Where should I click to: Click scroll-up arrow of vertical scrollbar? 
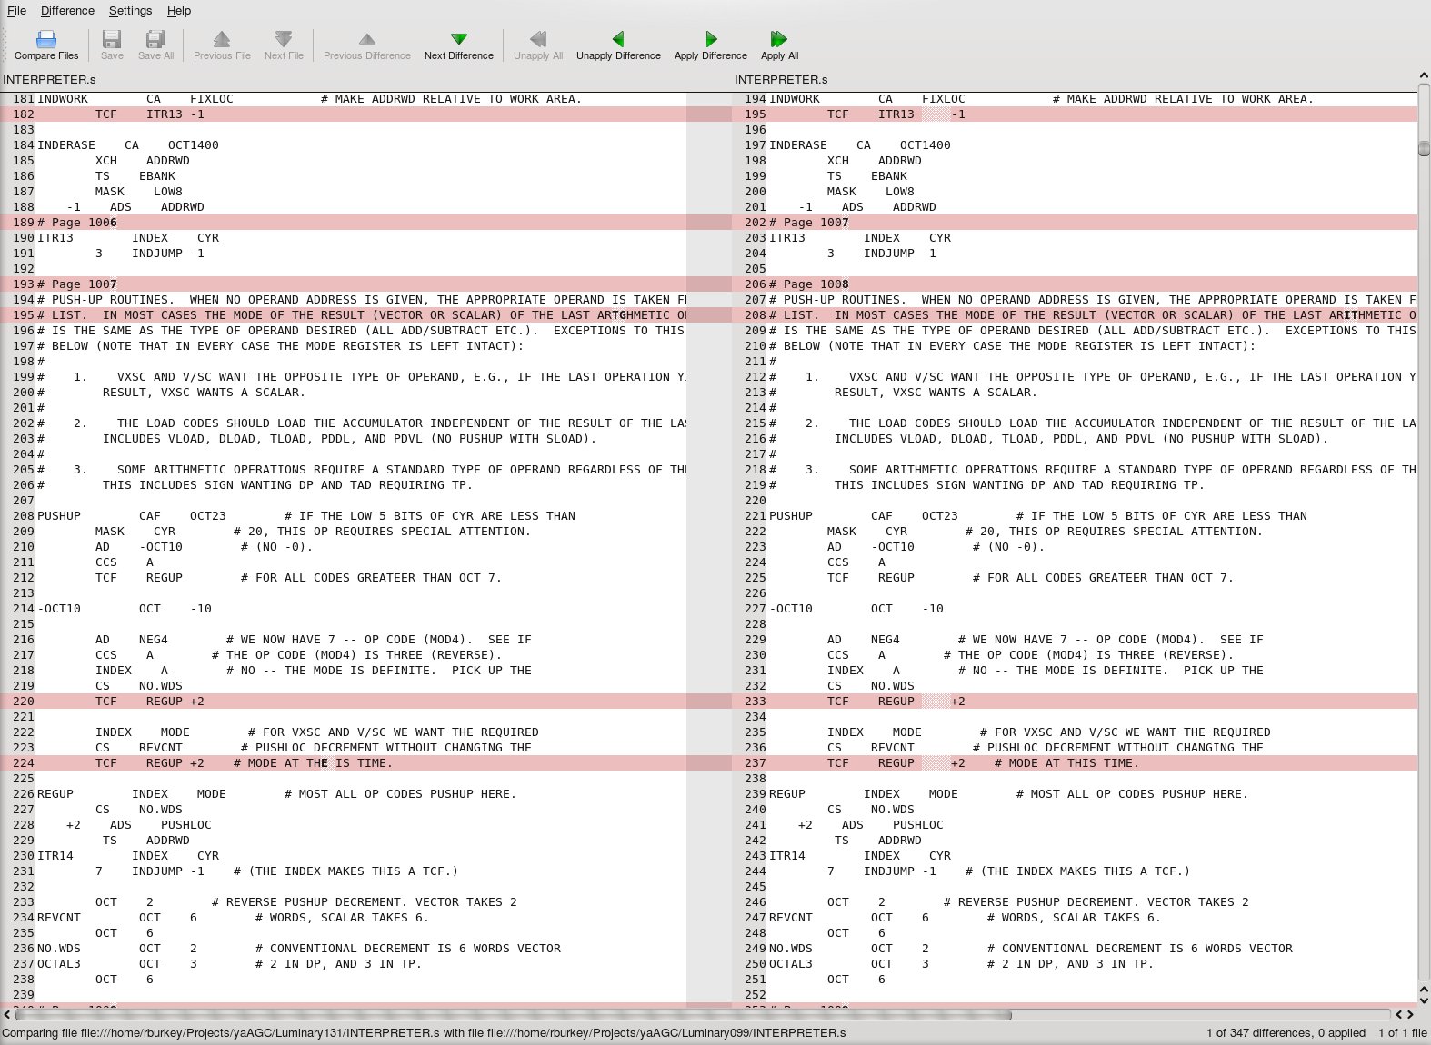coord(1424,76)
